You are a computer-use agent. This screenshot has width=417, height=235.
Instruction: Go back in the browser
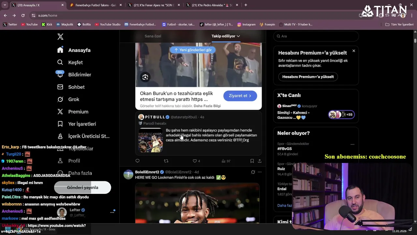click(x=5, y=15)
